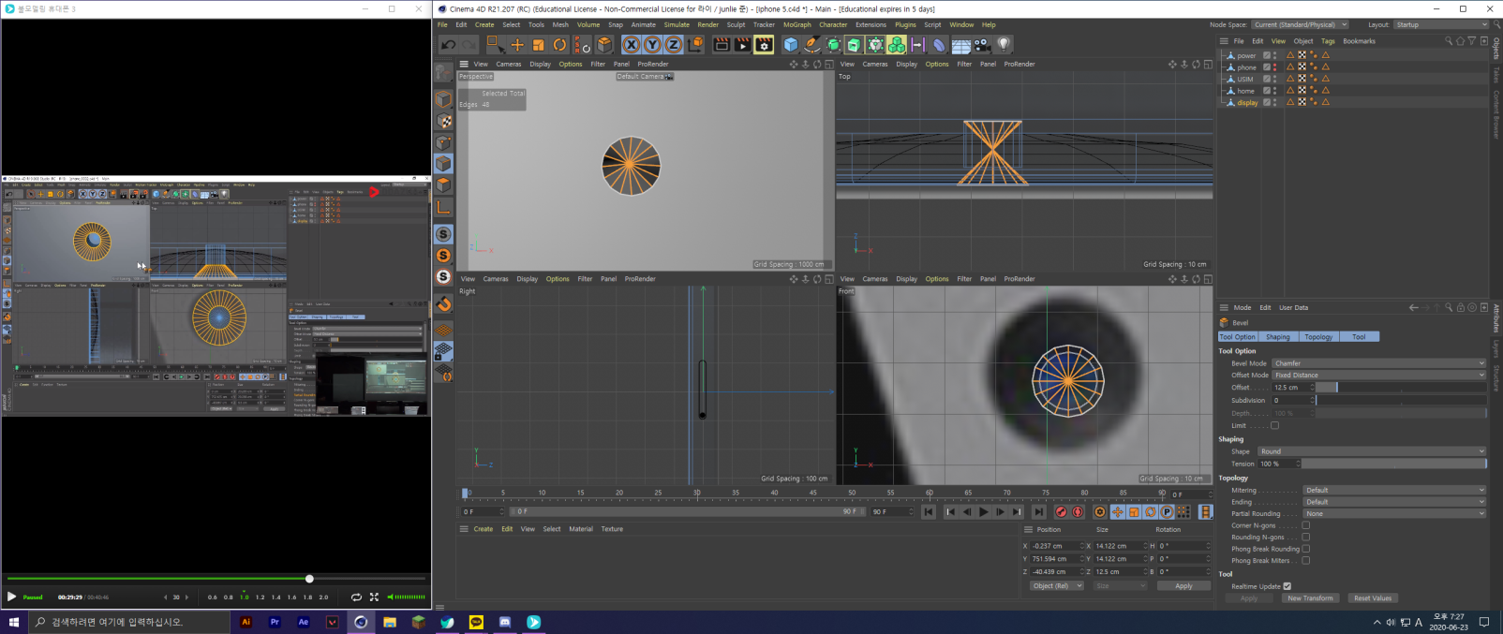Open the Sculpt menu
Screen dimensions: 1503x634
click(x=736, y=25)
